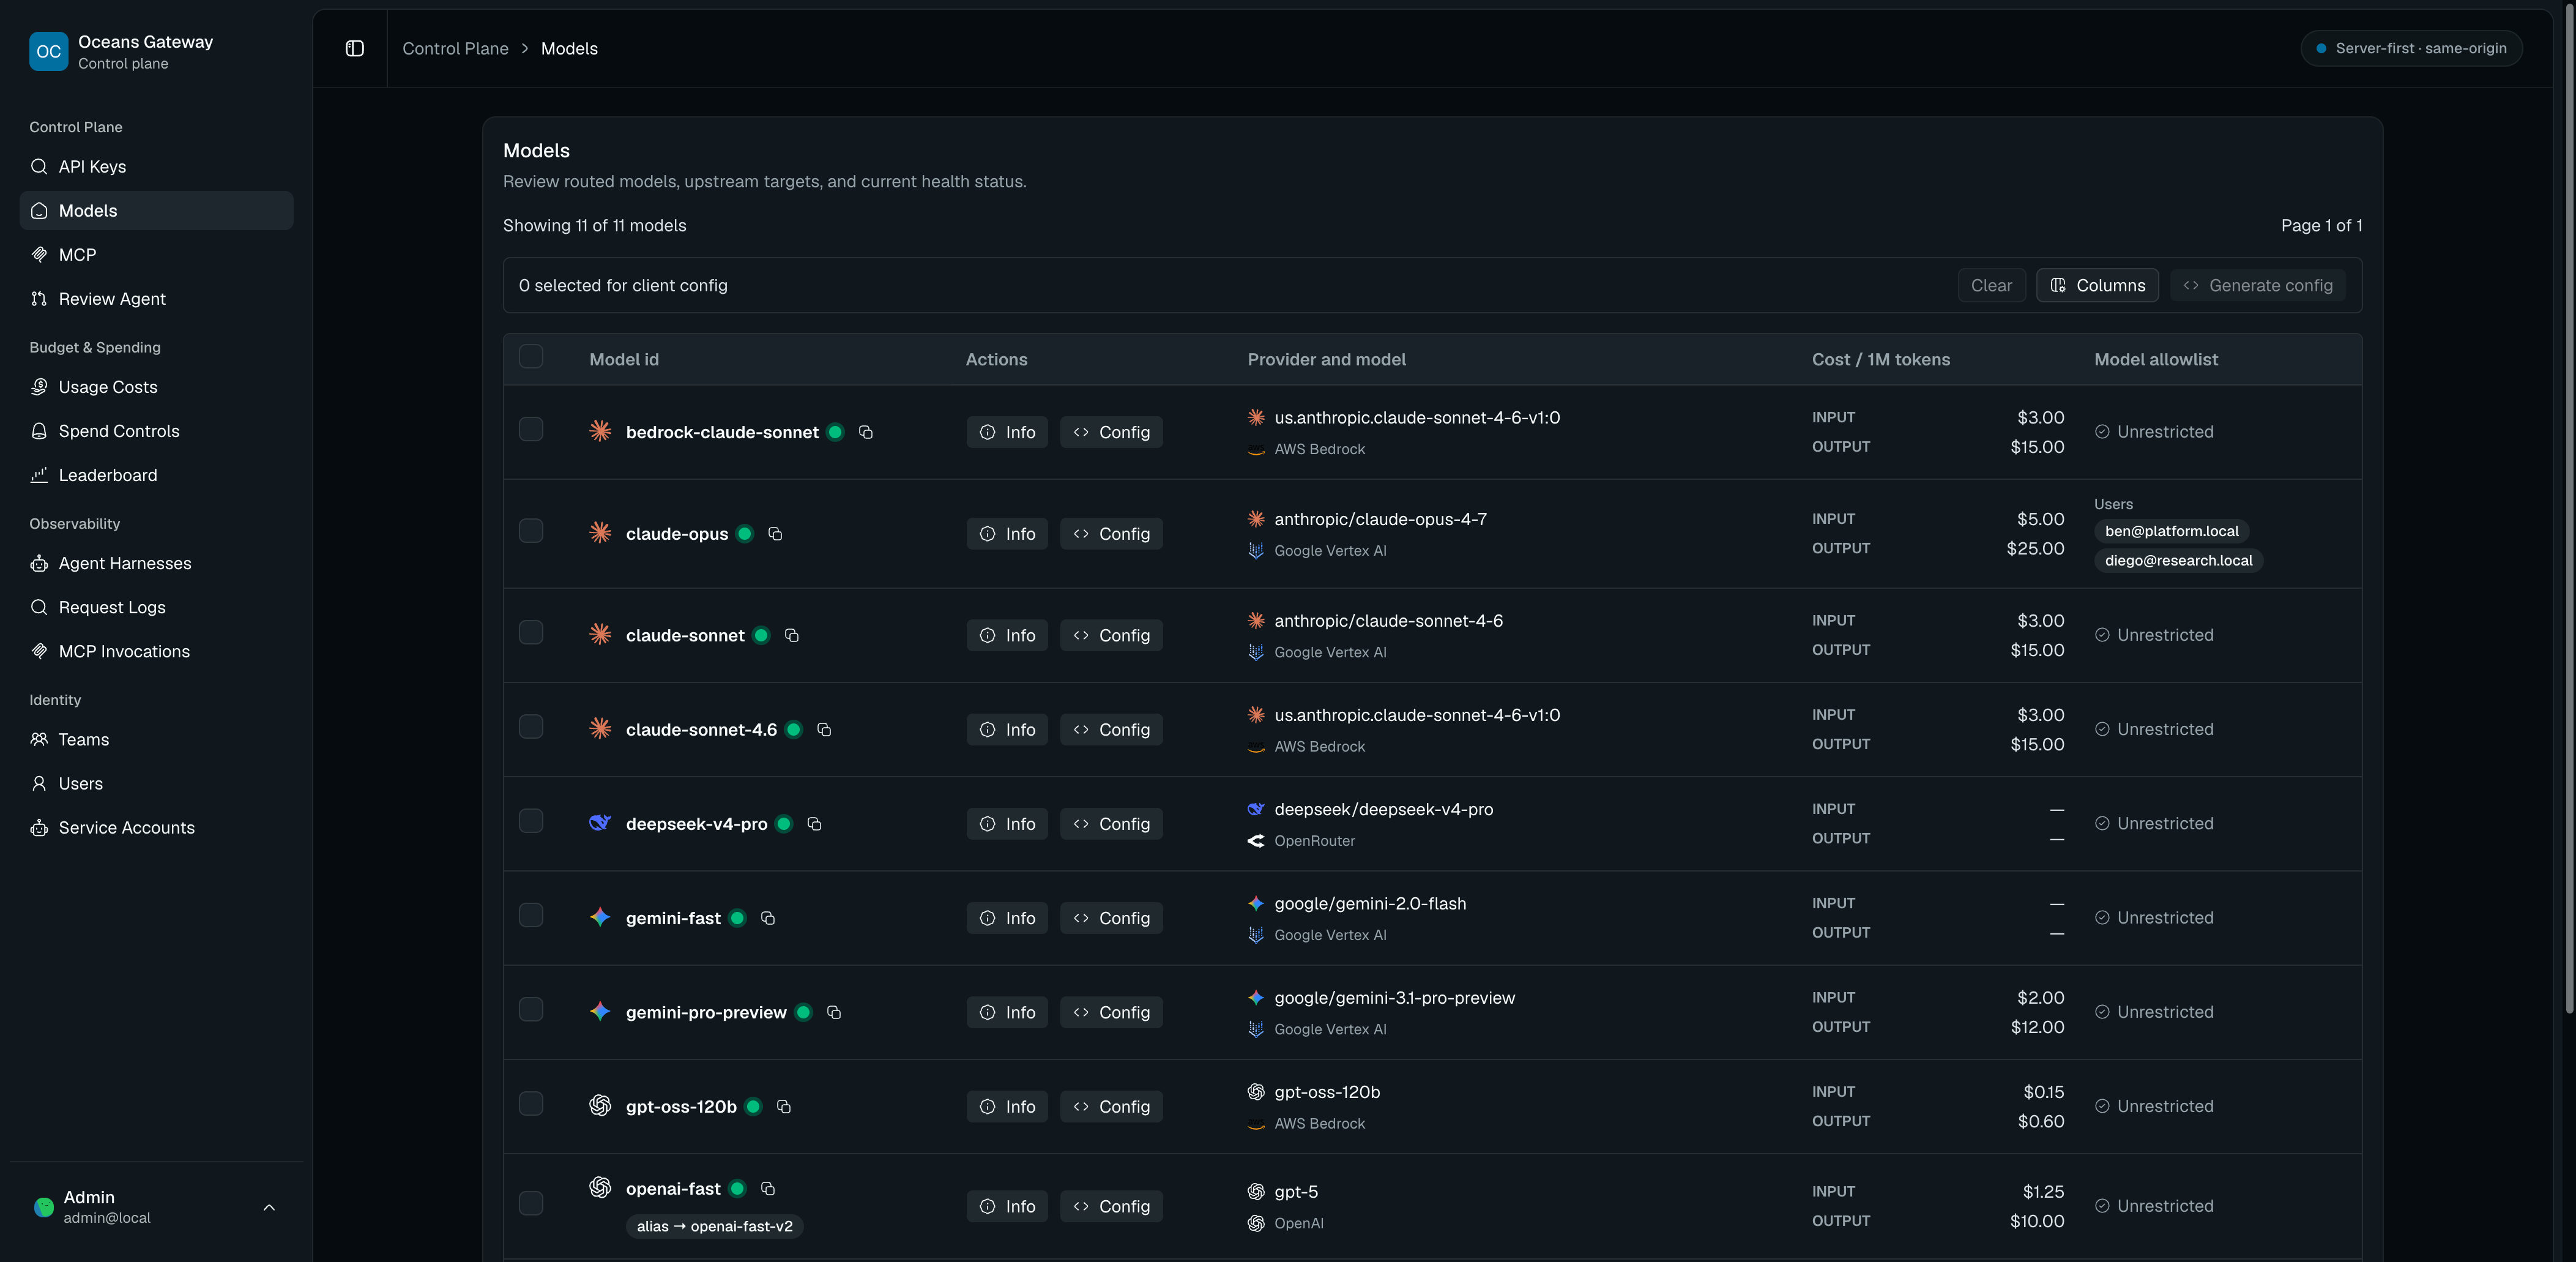Copy the bedrock-claude-sonnet model id
This screenshot has height=1262, width=2576.
click(x=866, y=432)
